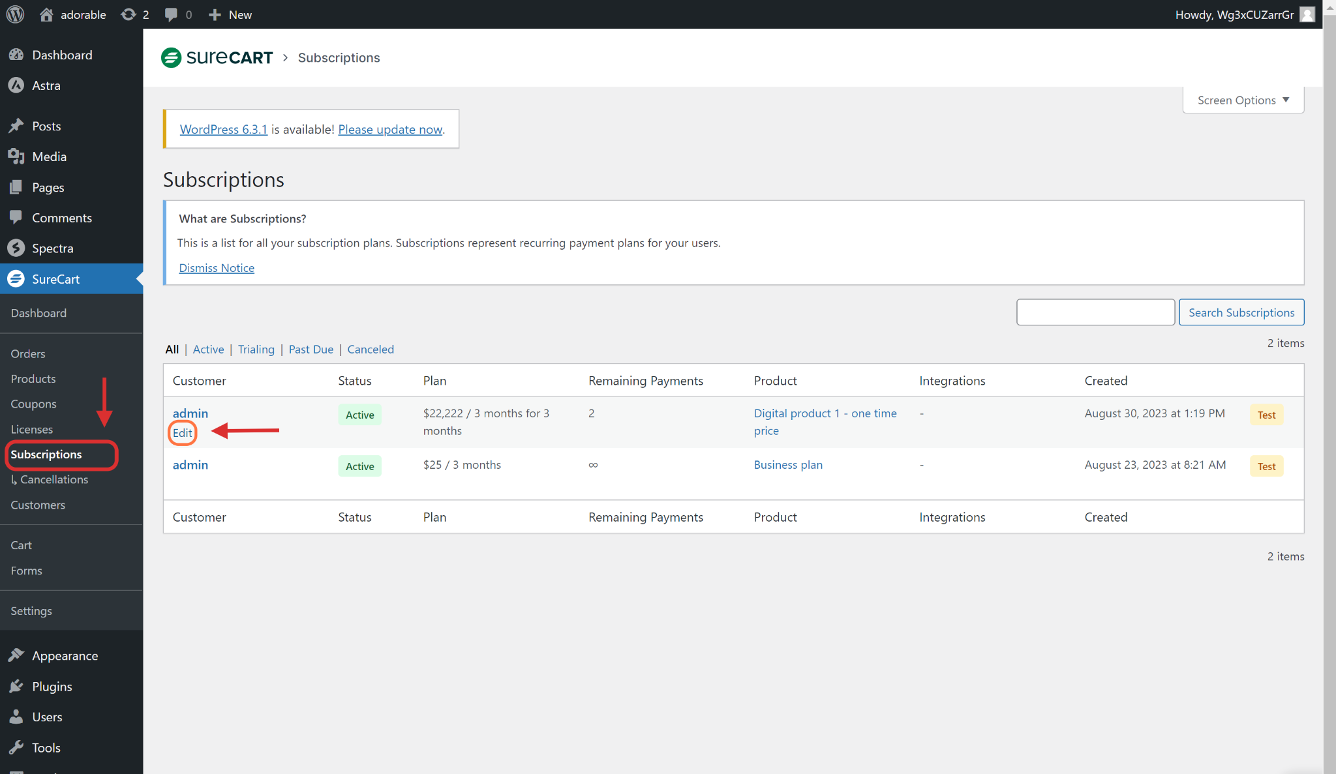1336x774 pixels.
Task: Open the New content menu
Action: click(230, 14)
